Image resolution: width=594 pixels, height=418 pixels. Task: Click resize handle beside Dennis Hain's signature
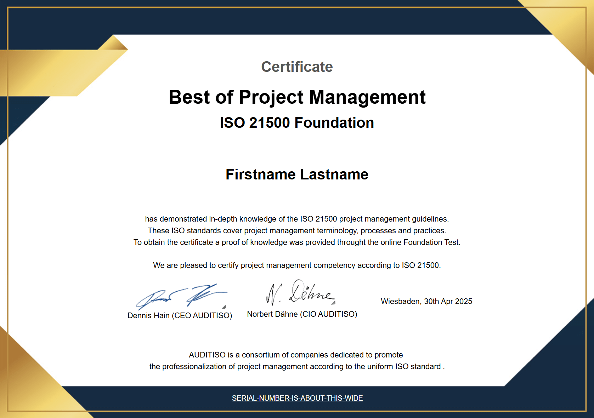(x=224, y=307)
